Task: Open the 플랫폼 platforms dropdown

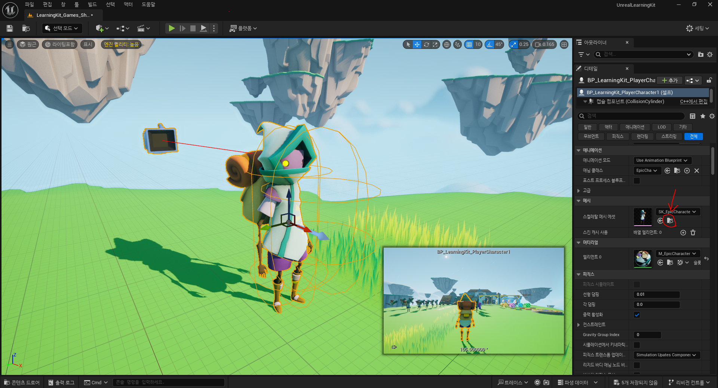Action: 243,28
